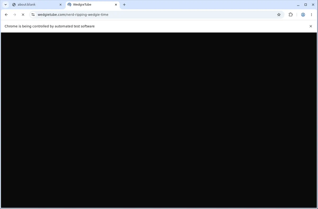Screen dimensions: 318x209
Task: Bookmark this page with star icon
Action: click(x=279, y=15)
